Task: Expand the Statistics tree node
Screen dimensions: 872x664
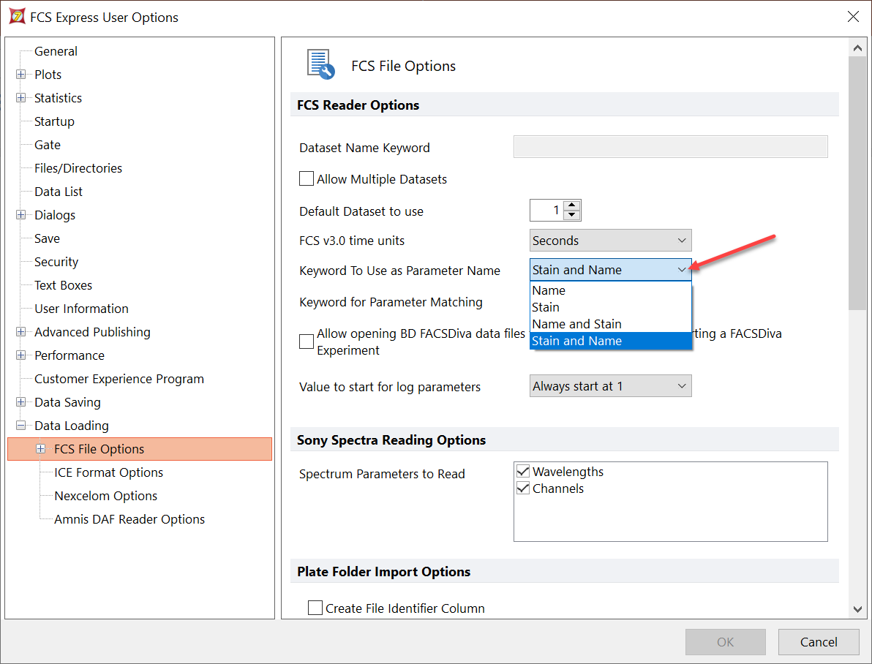Action: 21,98
